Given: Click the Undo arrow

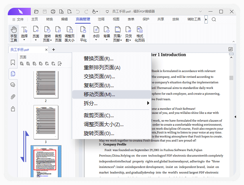Looking at the screenshot, I should (x=78, y=12).
